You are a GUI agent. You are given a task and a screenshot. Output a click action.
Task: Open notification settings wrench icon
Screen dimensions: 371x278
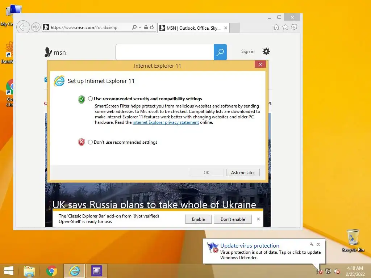[311, 244]
